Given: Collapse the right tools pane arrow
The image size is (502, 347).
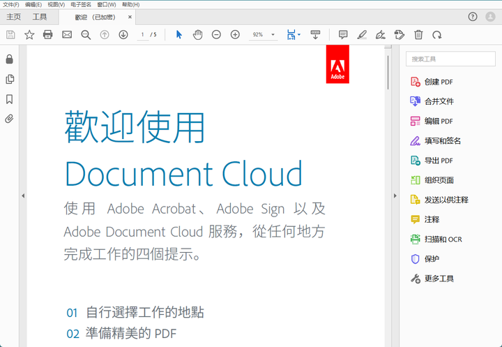Looking at the screenshot, I should [x=395, y=195].
